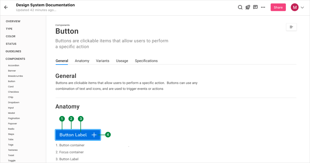
Task: Go to Dropdown component page
Action: 14,103
